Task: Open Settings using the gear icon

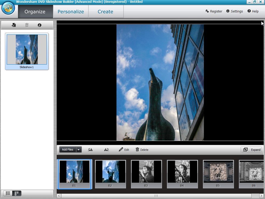Action: [234, 11]
